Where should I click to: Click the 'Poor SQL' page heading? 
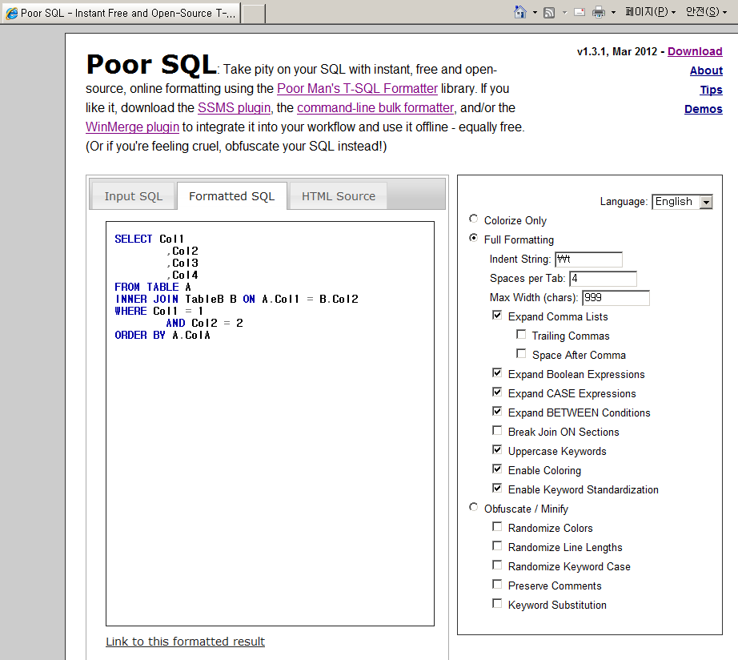(151, 65)
